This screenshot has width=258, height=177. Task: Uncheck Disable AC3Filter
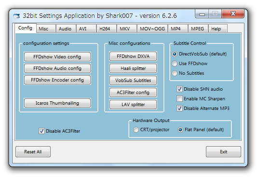click(59, 131)
